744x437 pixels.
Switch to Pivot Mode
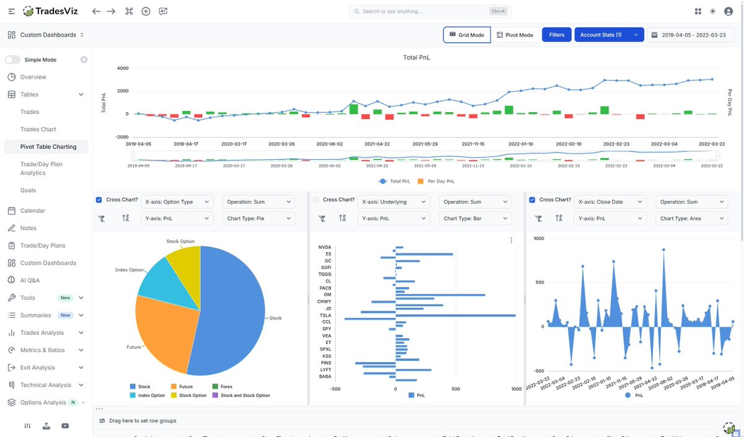point(515,35)
